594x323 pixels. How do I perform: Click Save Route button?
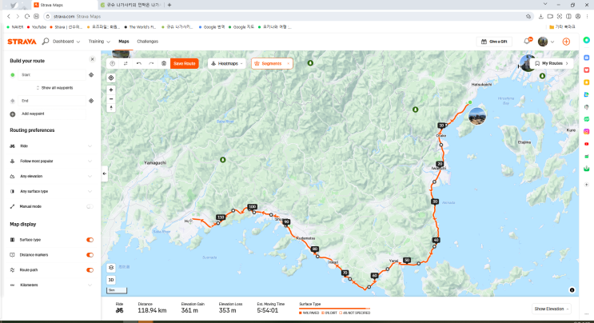185,64
